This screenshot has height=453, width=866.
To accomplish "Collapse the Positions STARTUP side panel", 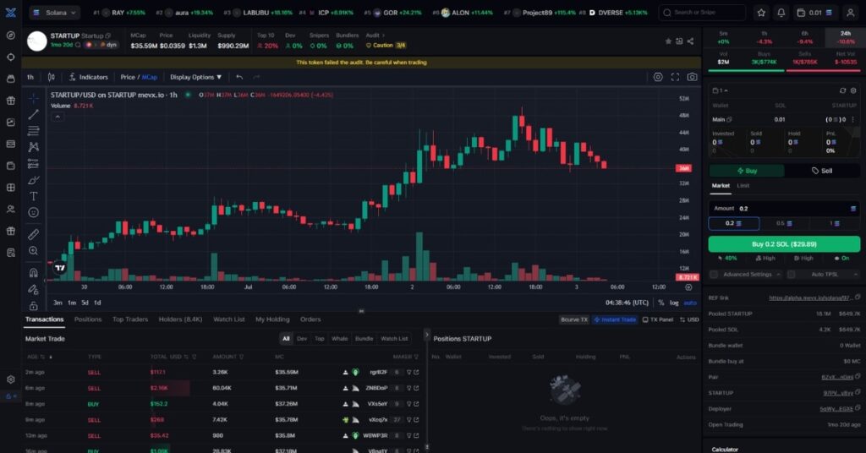I will click(x=426, y=335).
